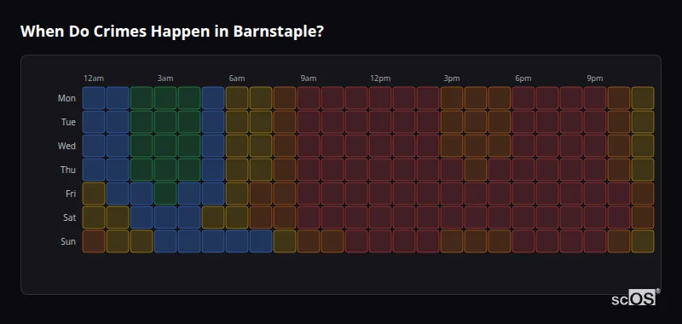Click the Monday 6pm heatmap cell

click(523, 98)
